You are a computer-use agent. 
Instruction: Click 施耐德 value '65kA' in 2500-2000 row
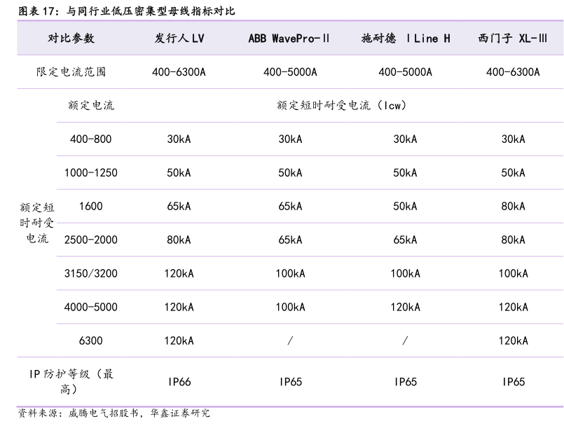(405, 240)
